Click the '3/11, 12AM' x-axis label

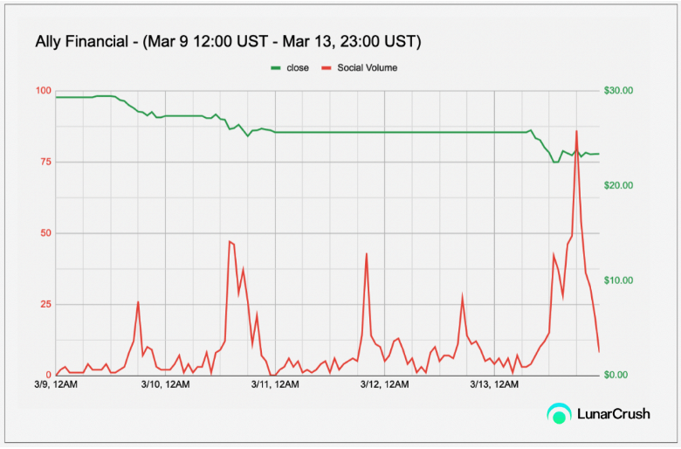[275, 384]
